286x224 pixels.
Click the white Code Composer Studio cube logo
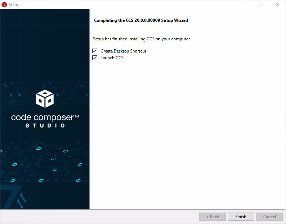(x=45, y=98)
